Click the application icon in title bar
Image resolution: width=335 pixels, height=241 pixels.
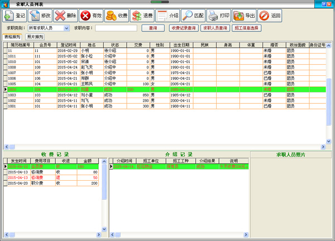point(5,4)
